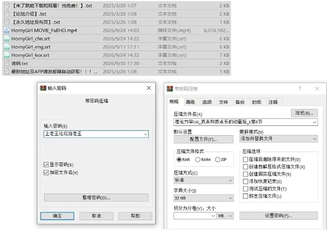
Task: Click the WinRAR icon in the 输入密码 title bar
Action: tap(43, 88)
